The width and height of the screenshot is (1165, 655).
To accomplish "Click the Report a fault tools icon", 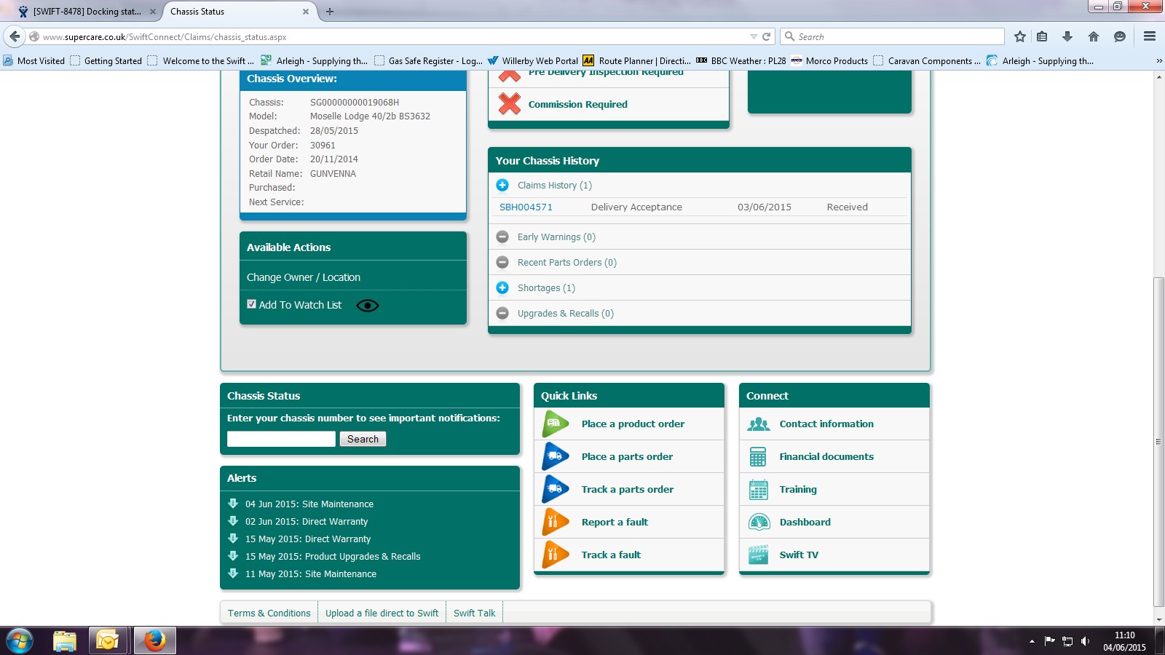I will 556,523.
